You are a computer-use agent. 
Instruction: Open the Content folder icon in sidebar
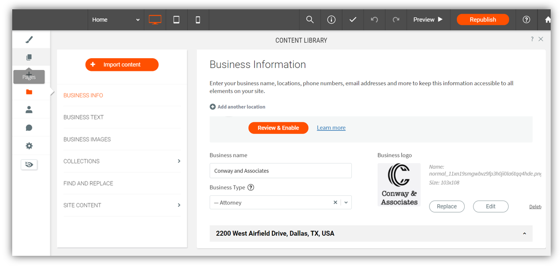[x=29, y=92]
